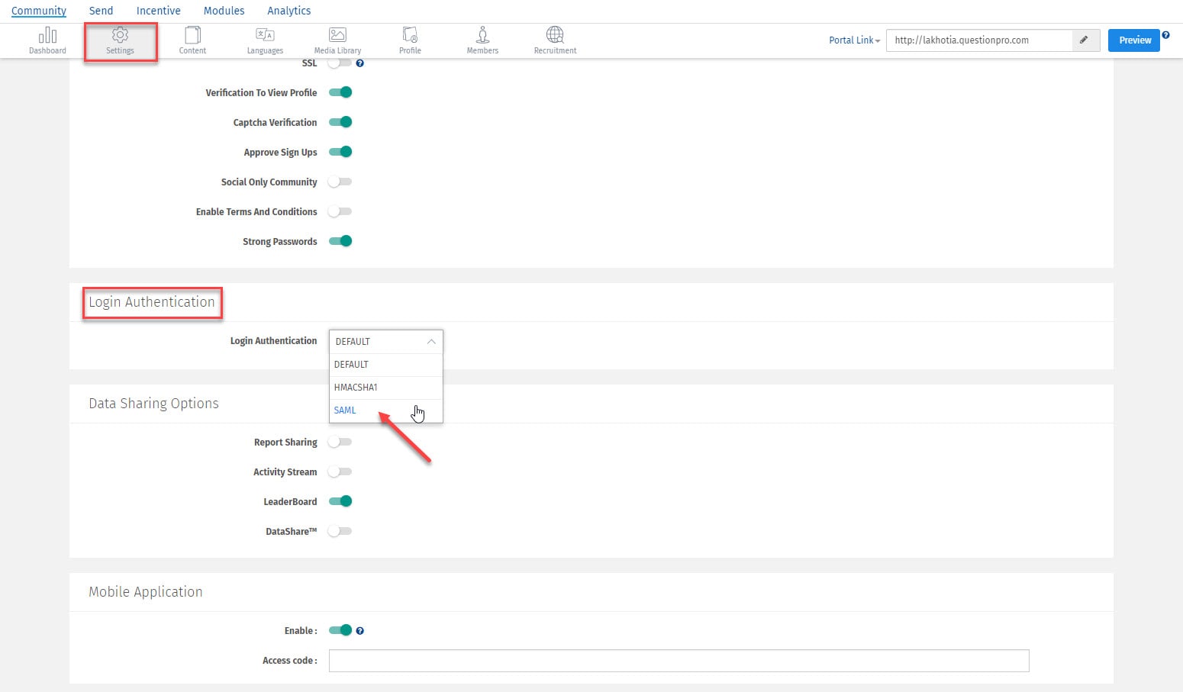This screenshot has height=692, width=1183.
Task: Turn off the LeaderBoard toggle
Action: tap(340, 501)
